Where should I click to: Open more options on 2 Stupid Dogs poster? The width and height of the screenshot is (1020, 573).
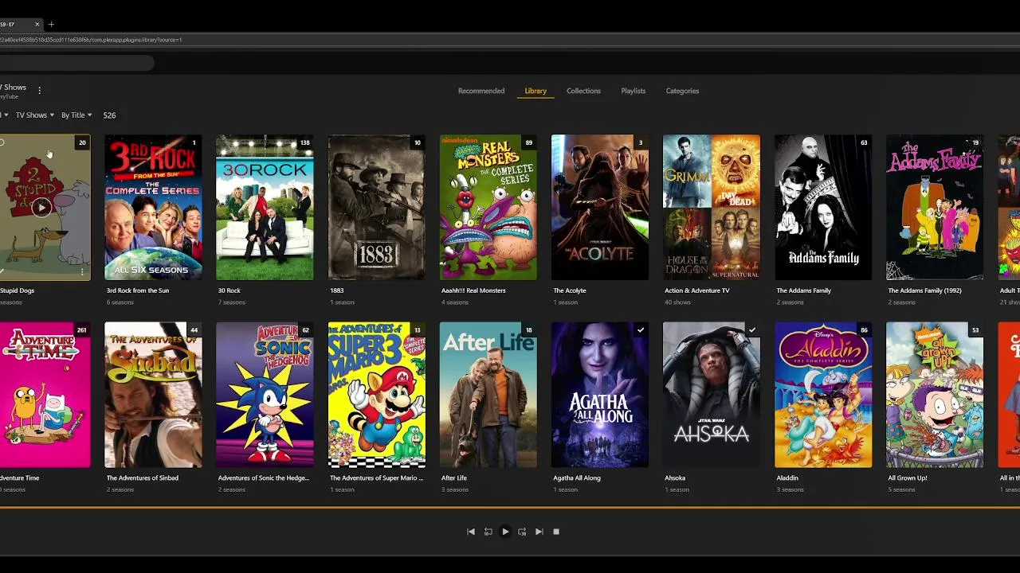pyautogui.click(x=81, y=271)
